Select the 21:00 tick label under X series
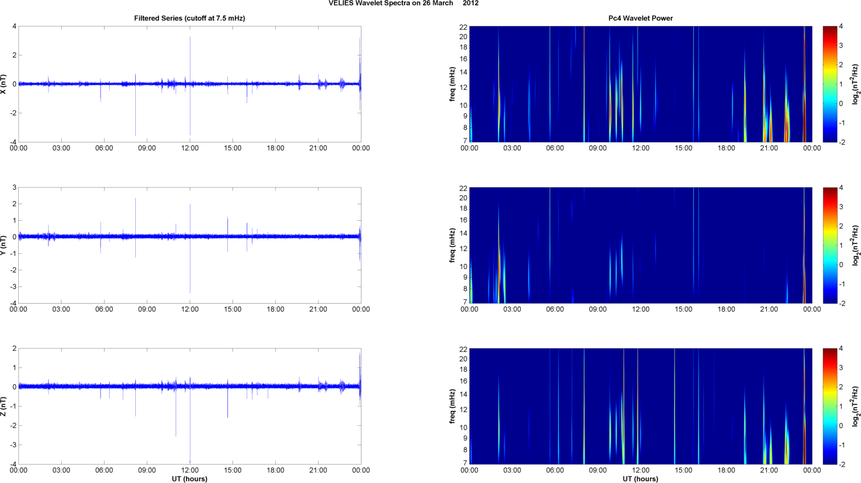The image size is (861, 483). point(318,148)
